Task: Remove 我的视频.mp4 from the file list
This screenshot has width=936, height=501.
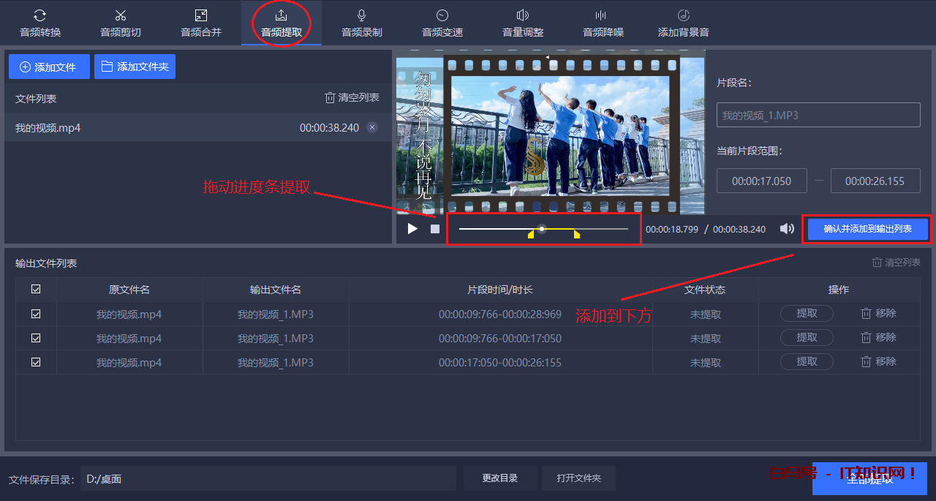Action: pyautogui.click(x=372, y=127)
